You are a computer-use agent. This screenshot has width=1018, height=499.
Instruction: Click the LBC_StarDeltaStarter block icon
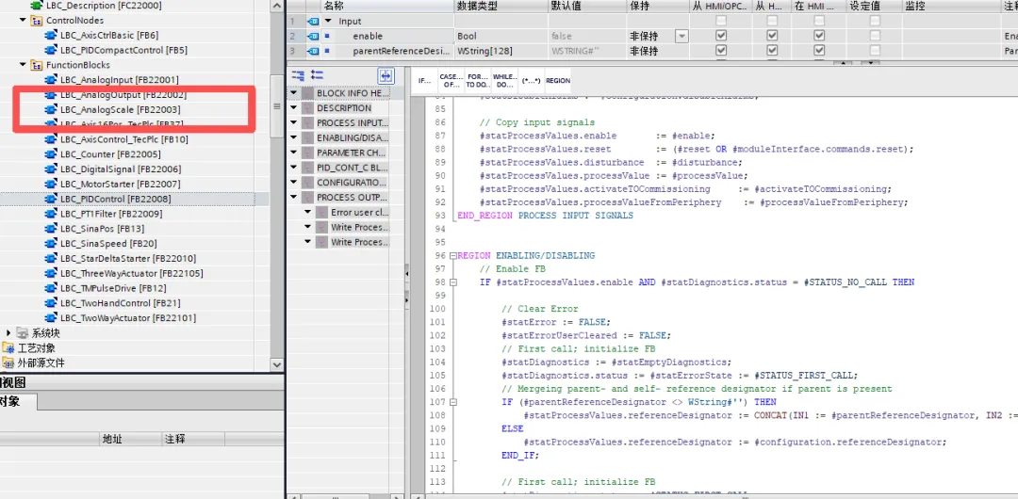coord(51,258)
